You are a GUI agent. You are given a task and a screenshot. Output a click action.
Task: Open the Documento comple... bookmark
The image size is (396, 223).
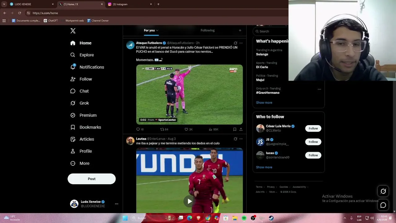click(26, 21)
